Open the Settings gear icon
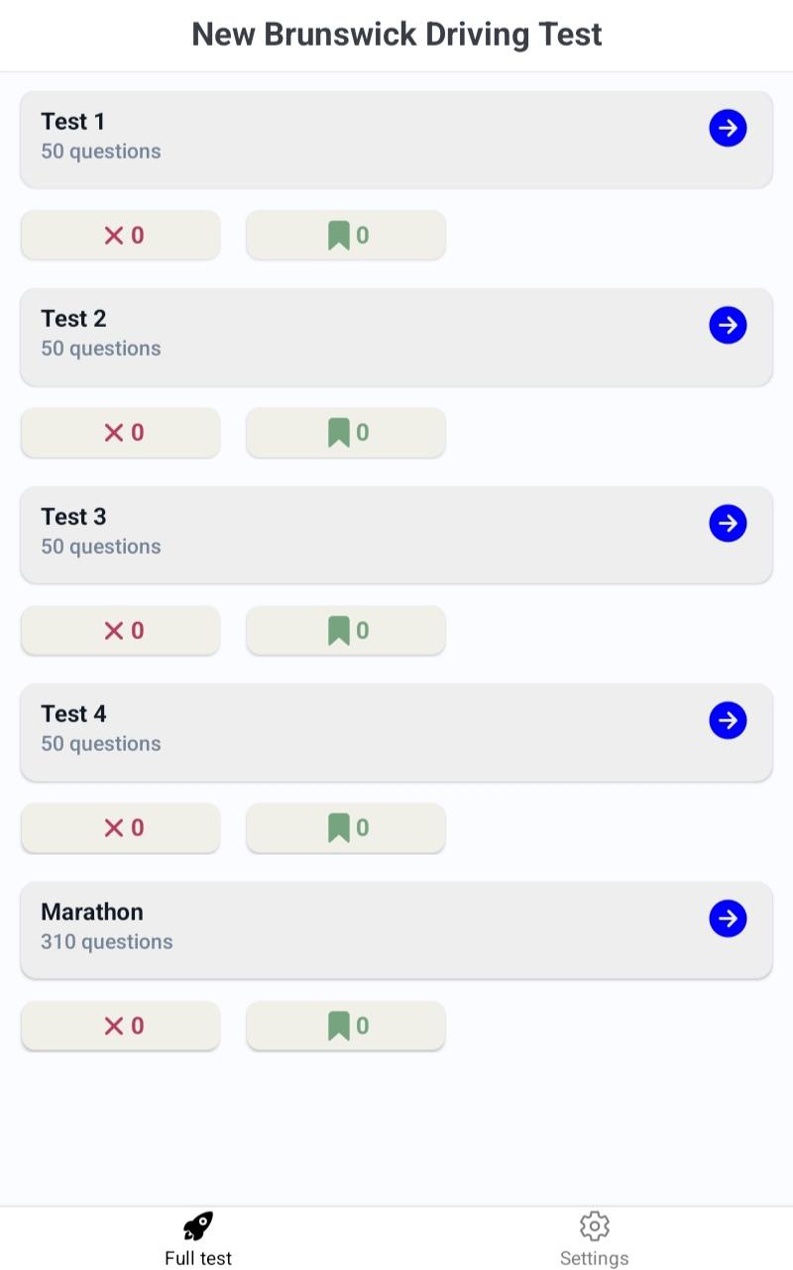This screenshot has width=793, height=1270. coord(595,1226)
